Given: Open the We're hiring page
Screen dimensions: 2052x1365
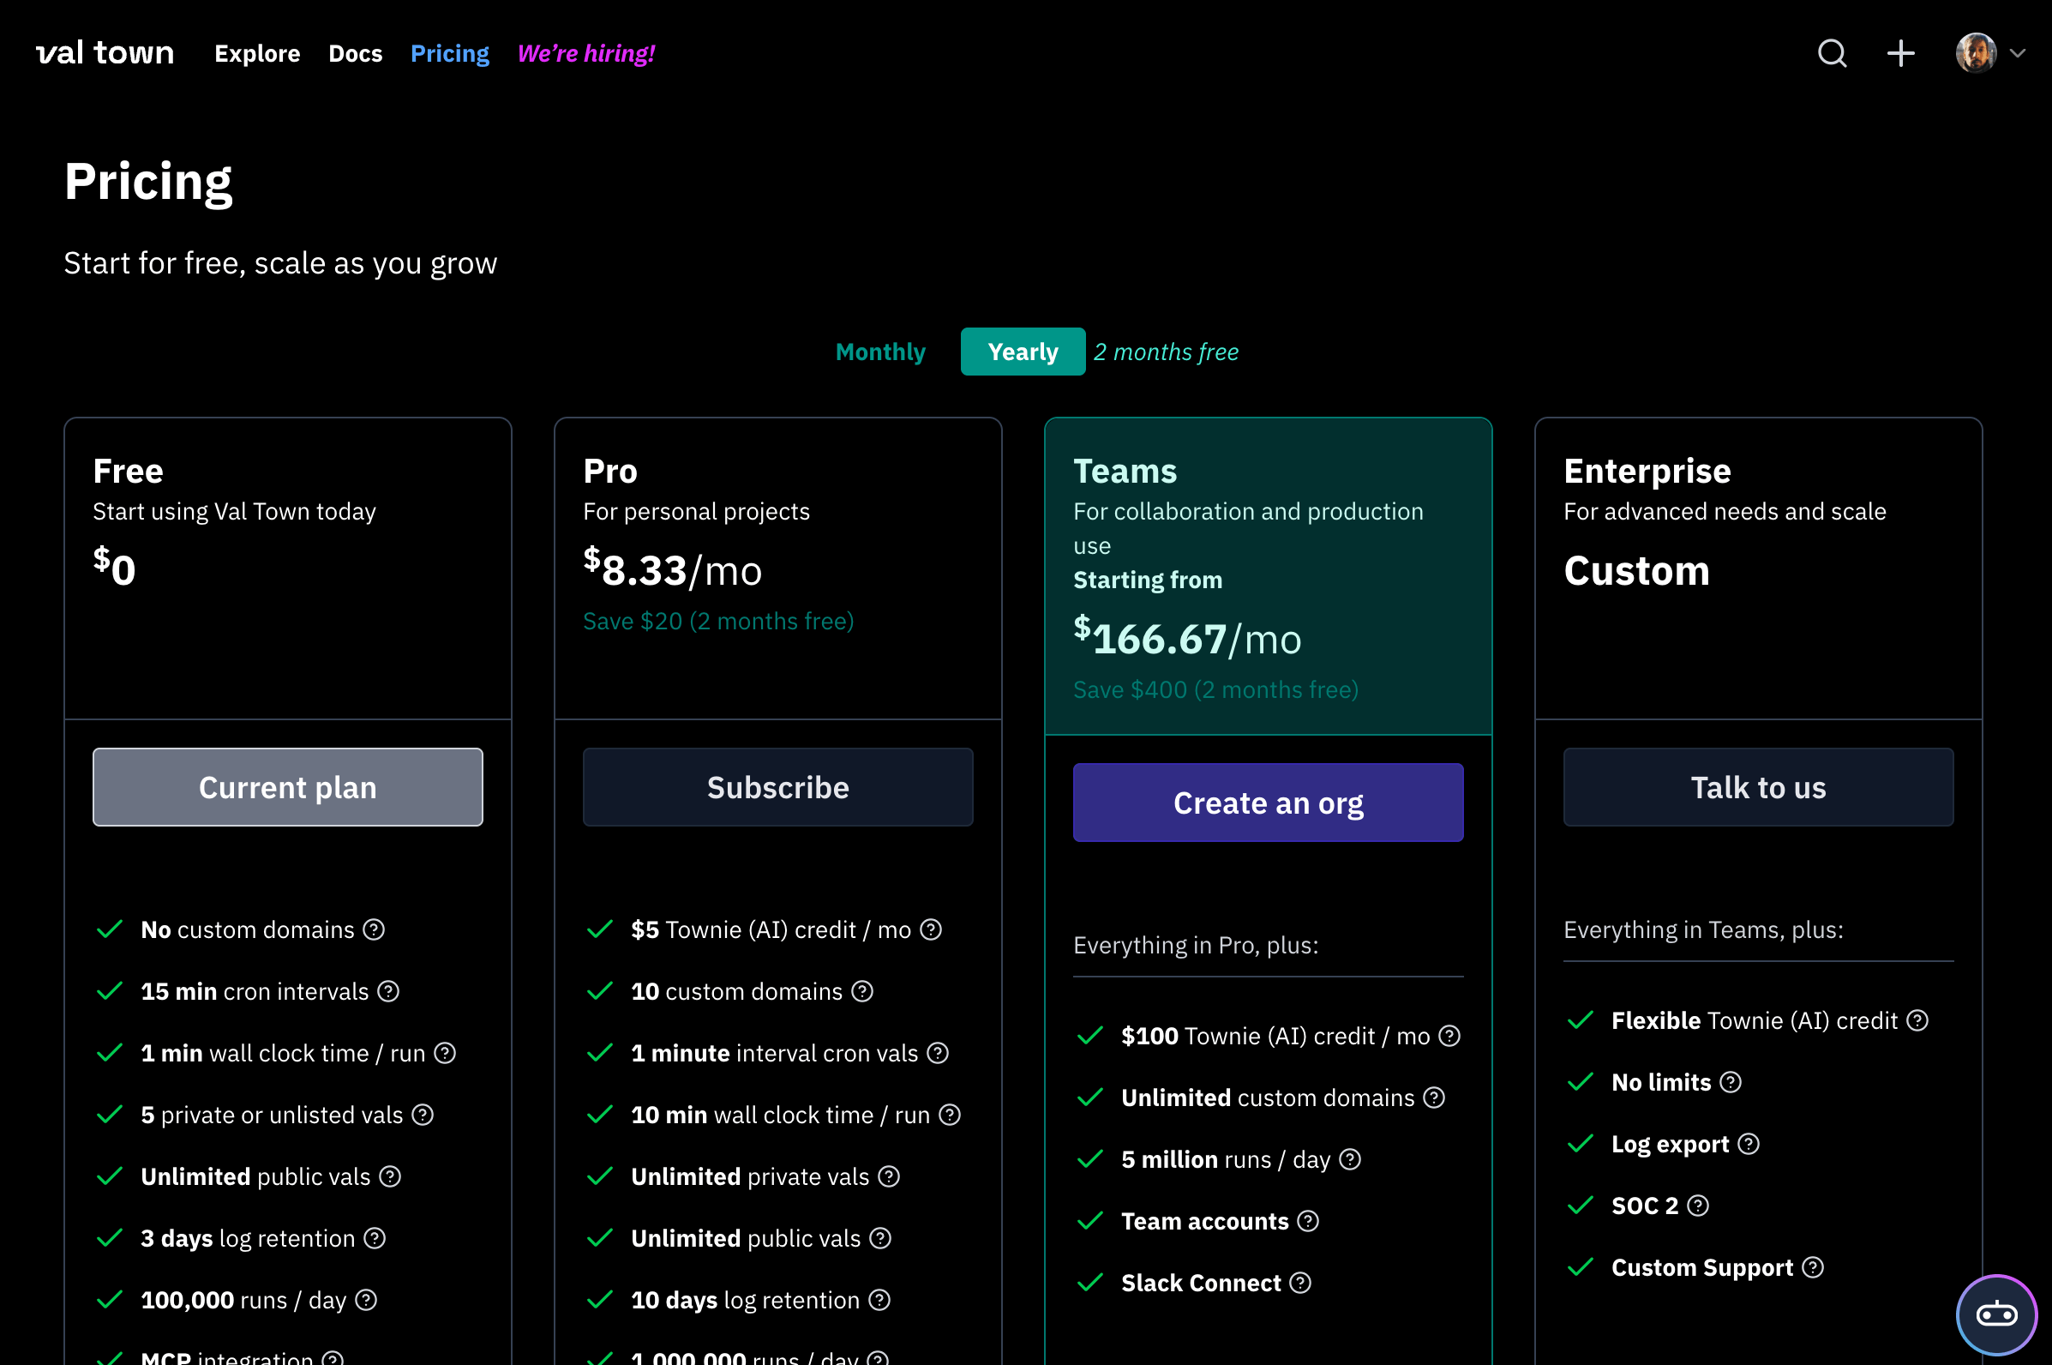Looking at the screenshot, I should coord(585,53).
